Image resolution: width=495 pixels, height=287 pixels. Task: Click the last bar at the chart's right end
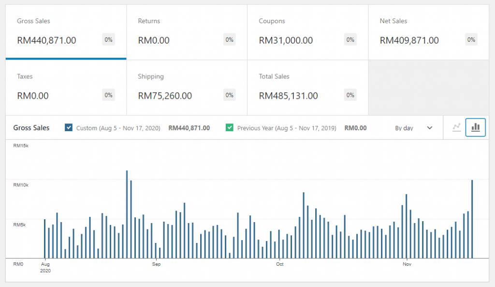[472, 219]
